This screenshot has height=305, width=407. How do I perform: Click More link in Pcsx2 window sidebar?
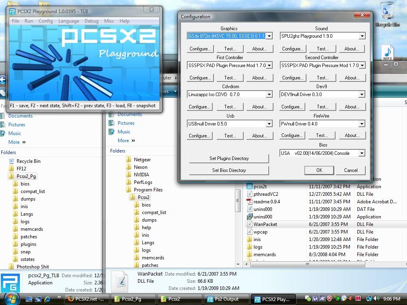point(126,141)
